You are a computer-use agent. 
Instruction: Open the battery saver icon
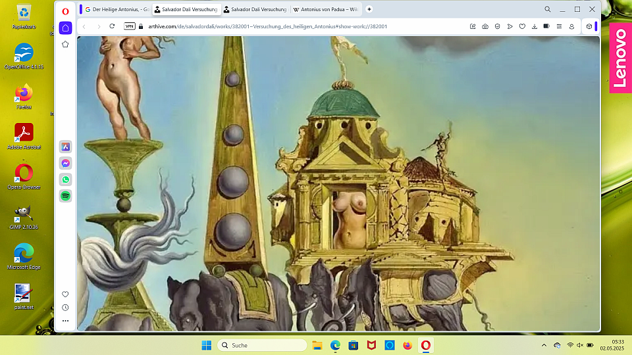tap(546, 26)
